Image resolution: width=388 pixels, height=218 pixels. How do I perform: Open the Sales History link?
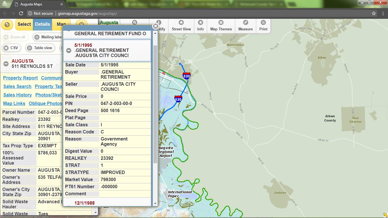(x=18, y=95)
